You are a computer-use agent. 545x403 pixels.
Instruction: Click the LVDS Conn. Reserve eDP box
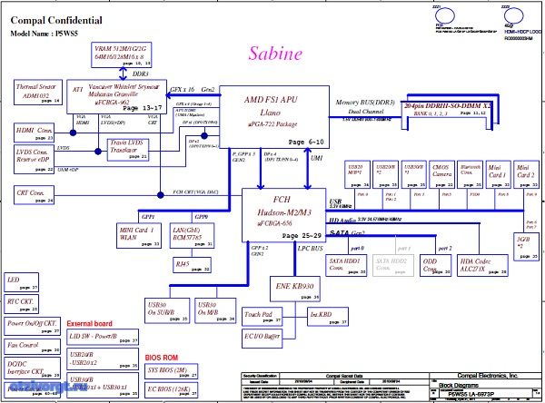34,160
